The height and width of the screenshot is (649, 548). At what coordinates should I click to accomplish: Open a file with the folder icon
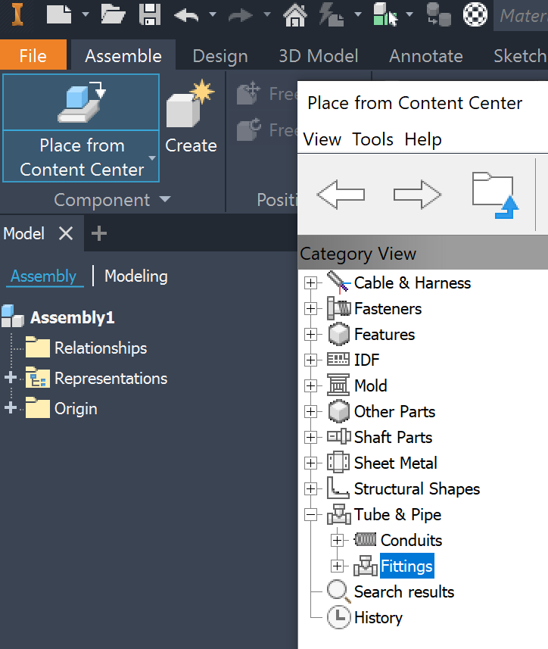(113, 14)
